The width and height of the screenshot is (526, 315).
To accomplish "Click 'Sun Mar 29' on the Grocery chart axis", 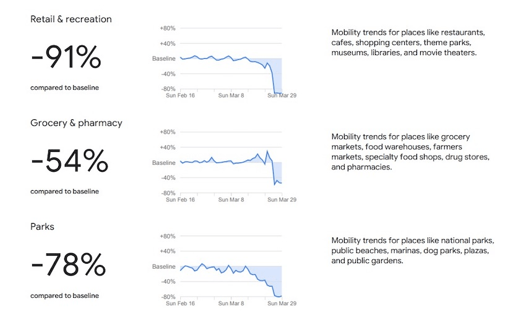I will tap(283, 199).
